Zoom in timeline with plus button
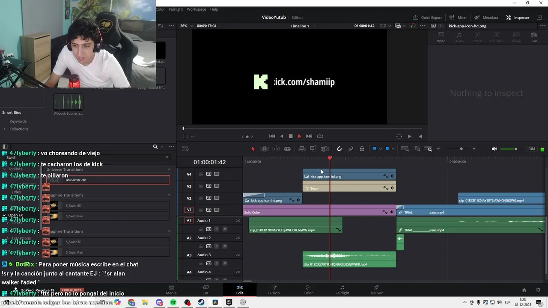This screenshot has height=308, width=548. [x=474, y=149]
